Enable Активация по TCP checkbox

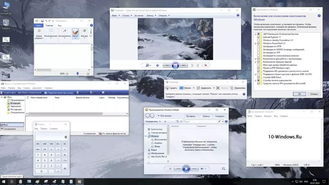[258, 52]
